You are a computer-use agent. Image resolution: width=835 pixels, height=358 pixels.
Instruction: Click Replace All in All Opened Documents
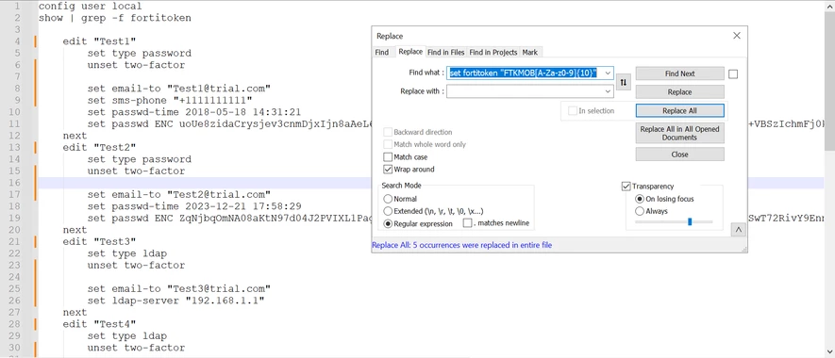[x=679, y=133]
